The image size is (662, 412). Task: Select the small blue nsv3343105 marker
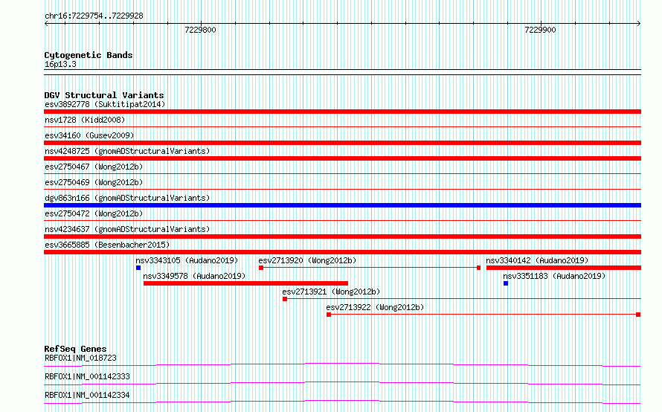tap(138, 268)
